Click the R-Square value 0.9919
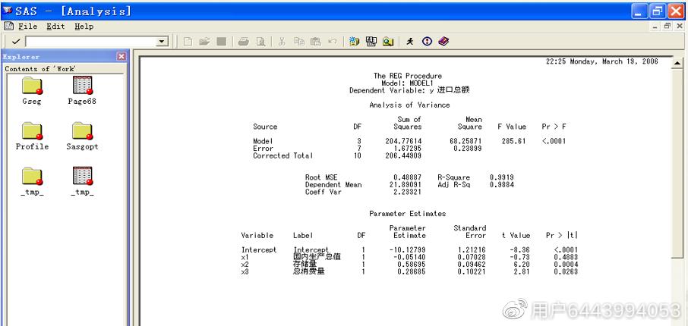This screenshot has width=688, height=326. click(501, 177)
